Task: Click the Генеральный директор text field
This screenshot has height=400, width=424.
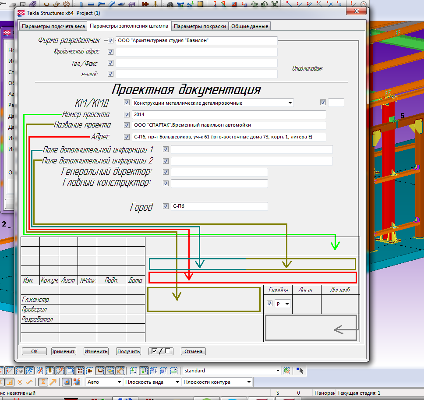Action: click(219, 172)
